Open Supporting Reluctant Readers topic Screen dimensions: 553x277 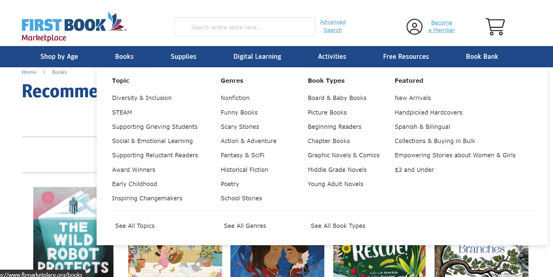point(155,155)
